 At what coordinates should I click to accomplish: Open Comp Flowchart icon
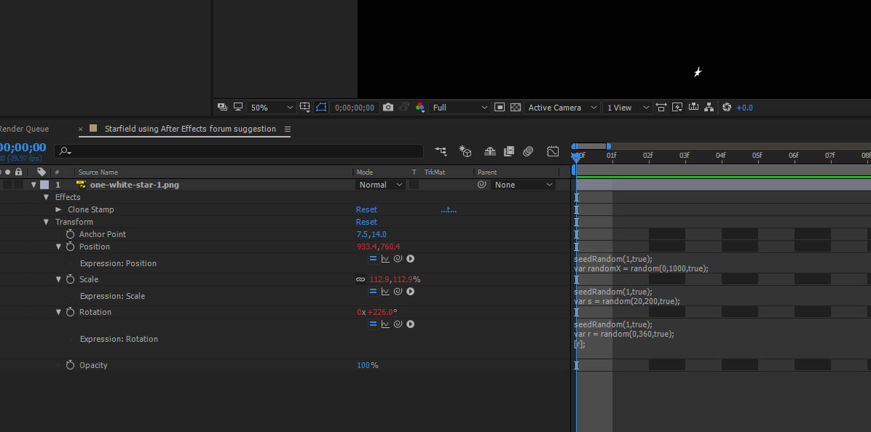point(709,108)
